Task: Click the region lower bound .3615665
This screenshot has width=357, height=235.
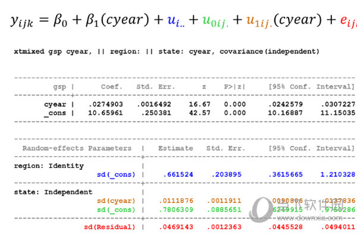Action: 286,174
